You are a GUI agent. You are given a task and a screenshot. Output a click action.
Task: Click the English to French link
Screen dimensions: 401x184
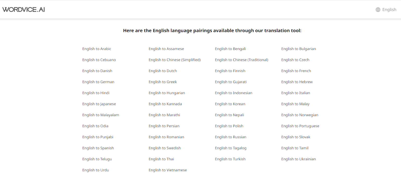[x=296, y=71]
